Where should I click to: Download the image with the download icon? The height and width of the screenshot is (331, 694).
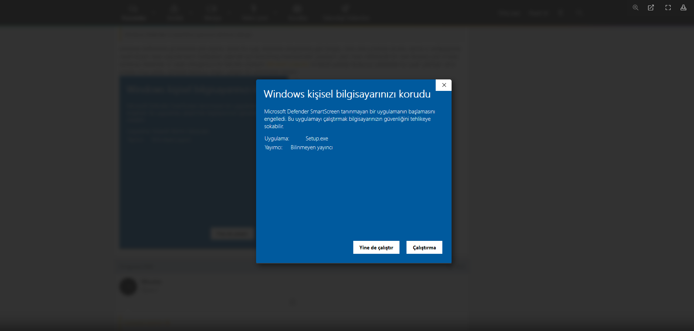click(x=683, y=8)
